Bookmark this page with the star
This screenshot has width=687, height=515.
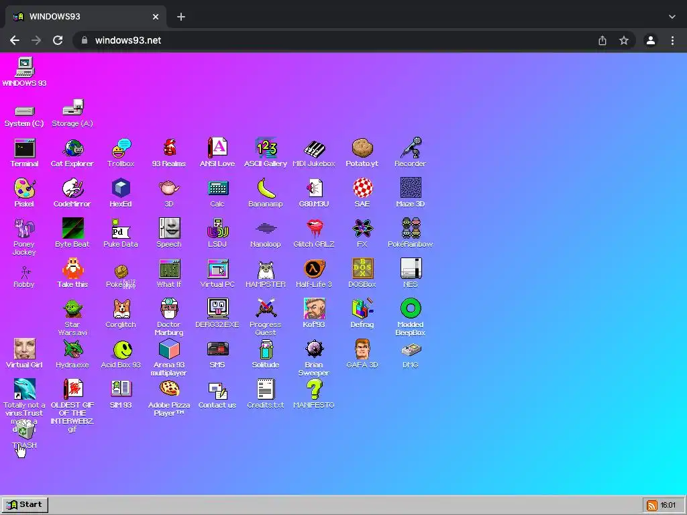pos(624,40)
